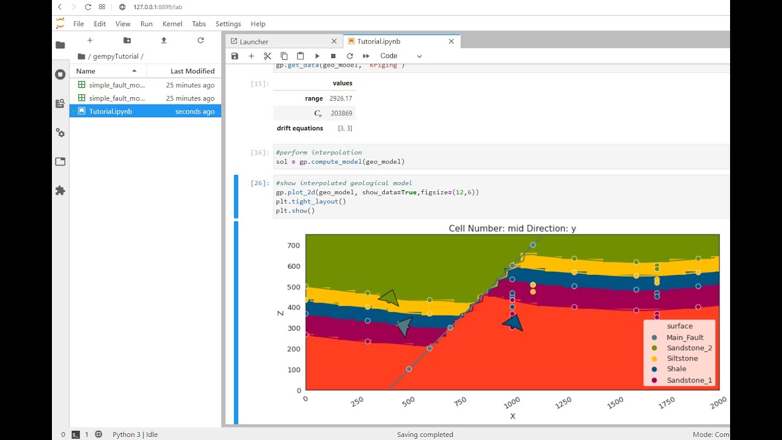The height and width of the screenshot is (440, 782).
Task: Open the Tabs menu
Action: [199, 24]
